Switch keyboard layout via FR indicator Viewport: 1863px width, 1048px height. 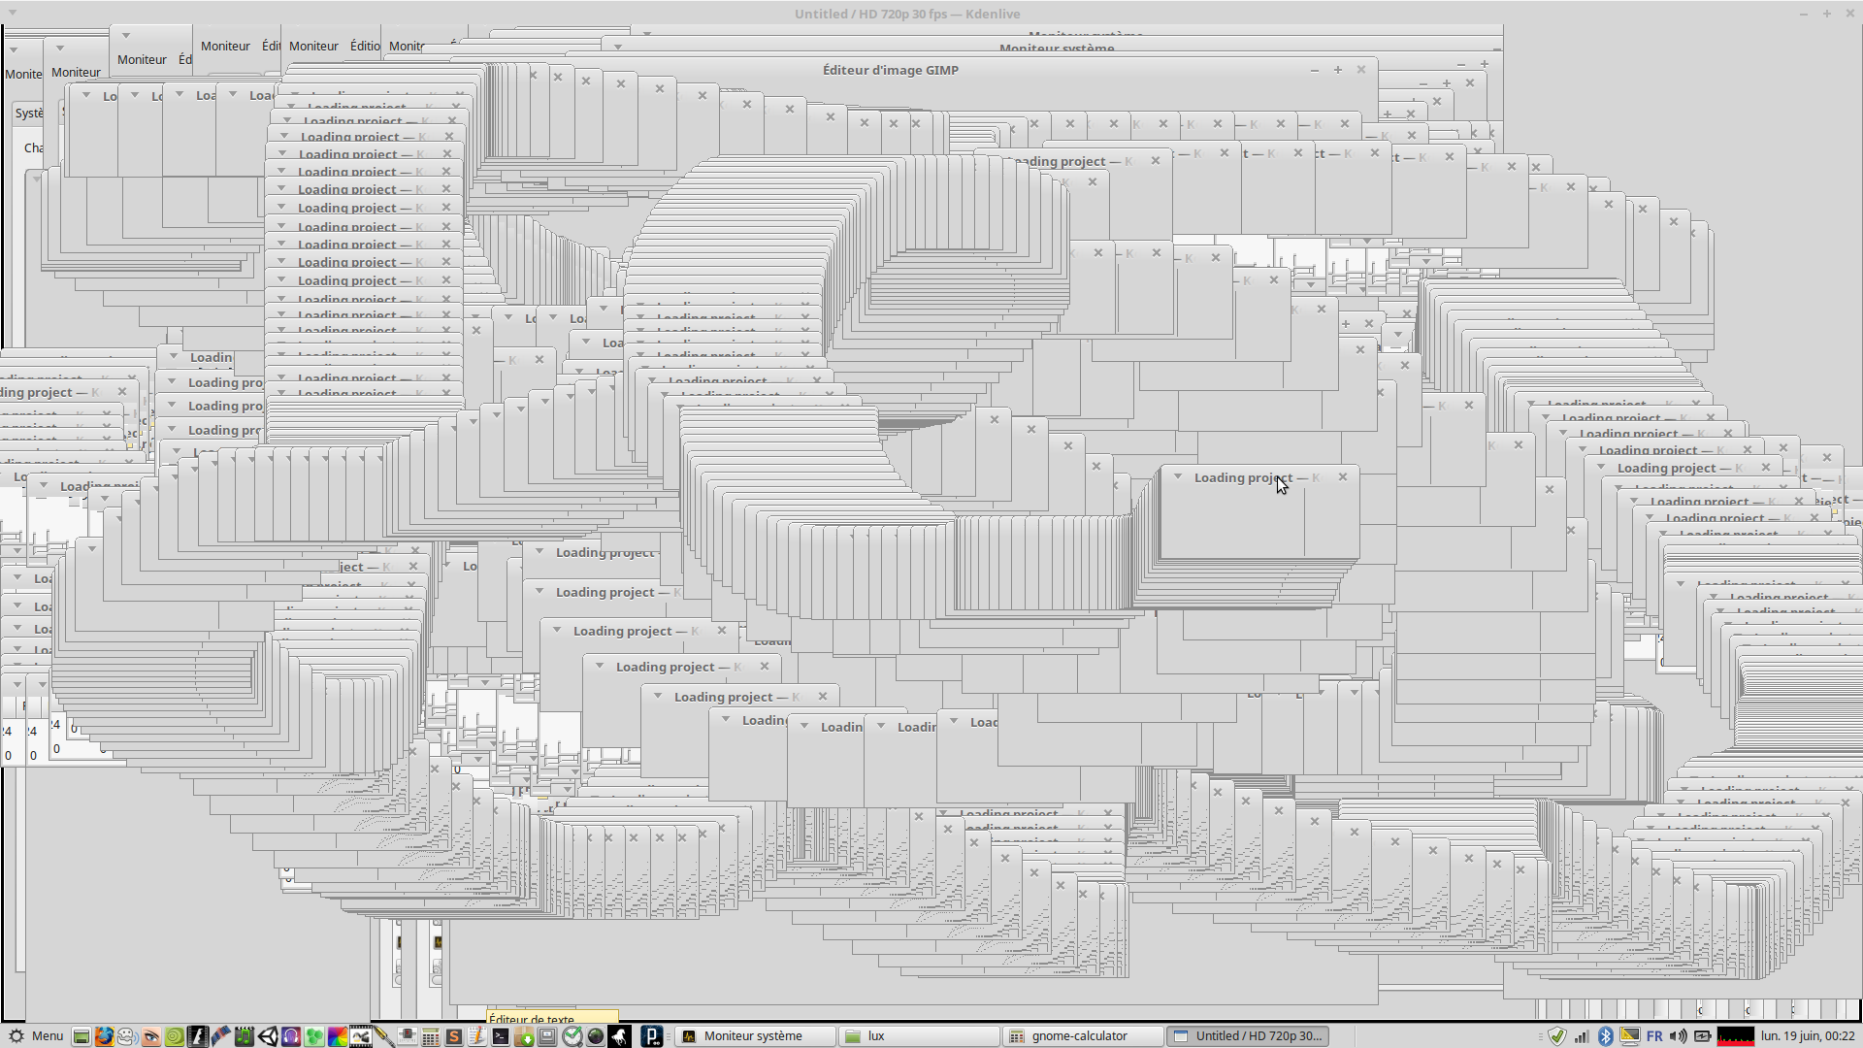tap(1654, 1036)
